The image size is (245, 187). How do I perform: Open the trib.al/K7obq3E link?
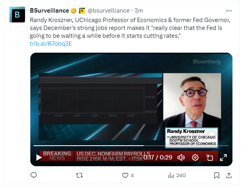click(51, 43)
